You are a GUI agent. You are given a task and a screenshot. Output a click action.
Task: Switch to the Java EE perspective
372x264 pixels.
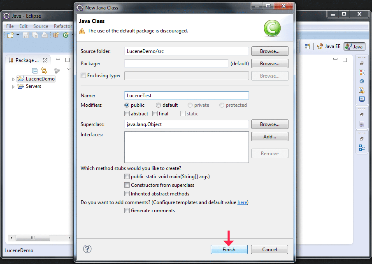(x=328, y=46)
